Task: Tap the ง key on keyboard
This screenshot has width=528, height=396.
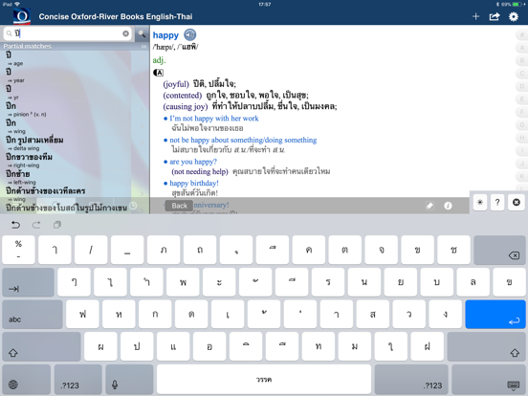Action: (x=445, y=314)
